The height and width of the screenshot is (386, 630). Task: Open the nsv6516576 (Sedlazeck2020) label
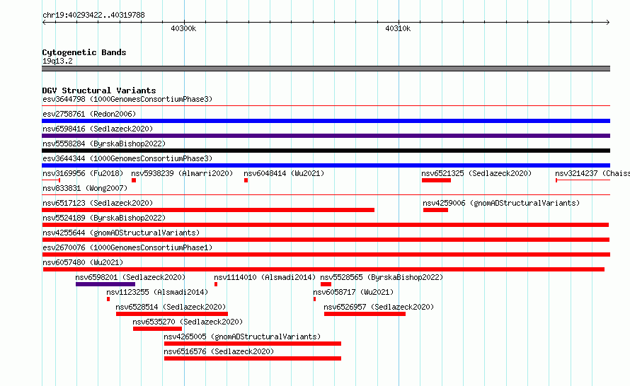click(x=219, y=351)
